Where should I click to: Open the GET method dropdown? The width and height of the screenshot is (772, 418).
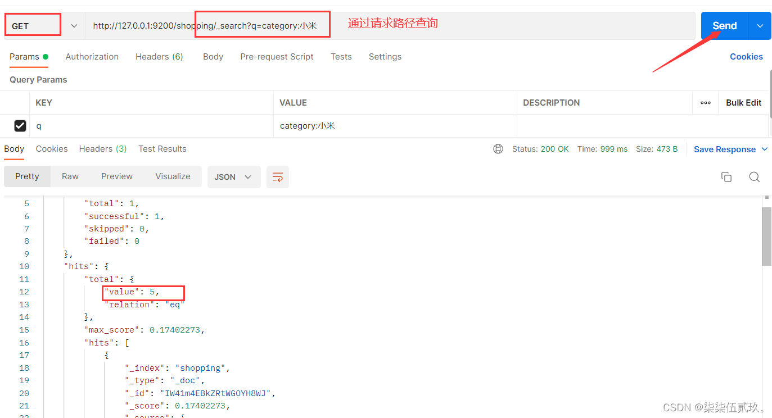point(44,26)
